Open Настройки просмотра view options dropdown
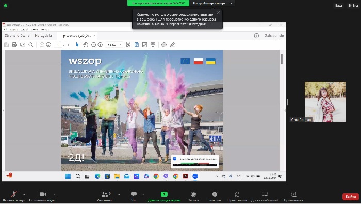 tap(212, 3)
